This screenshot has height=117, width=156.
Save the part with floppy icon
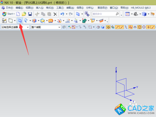click(x=30, y=14)
